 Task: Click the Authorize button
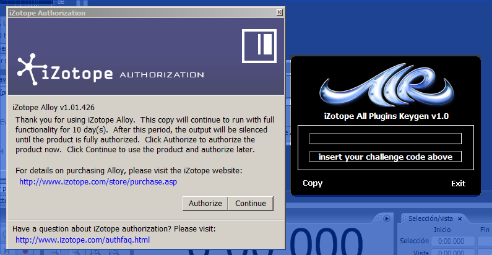click(205, 203)
